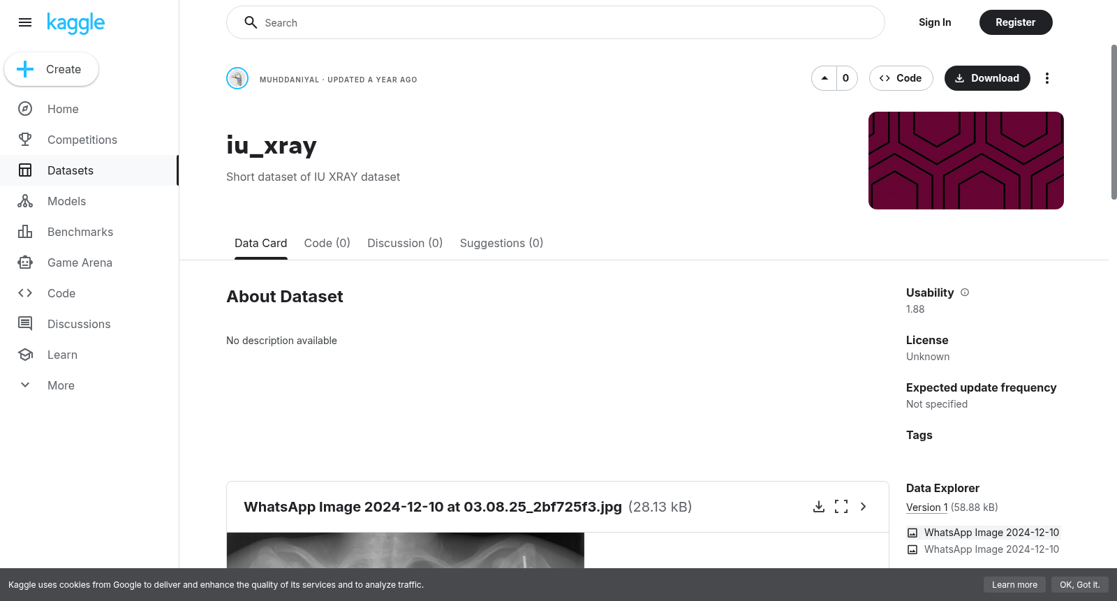This screenshot has width=1117, height=601.
Task: Click Learn more in the cookie banner
Action: (1014, 585)
